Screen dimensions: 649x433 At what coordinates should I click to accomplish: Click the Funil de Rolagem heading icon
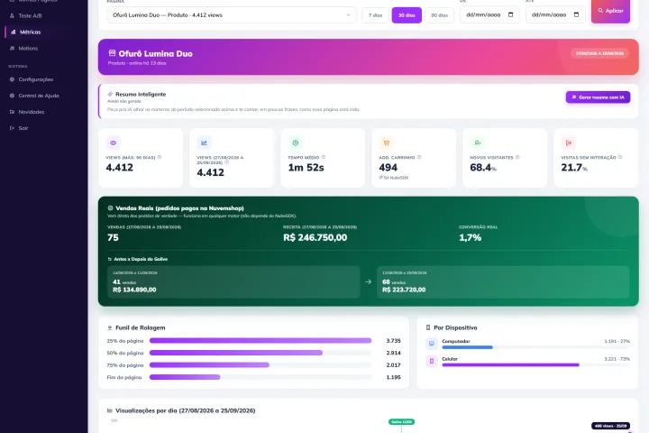110,327
